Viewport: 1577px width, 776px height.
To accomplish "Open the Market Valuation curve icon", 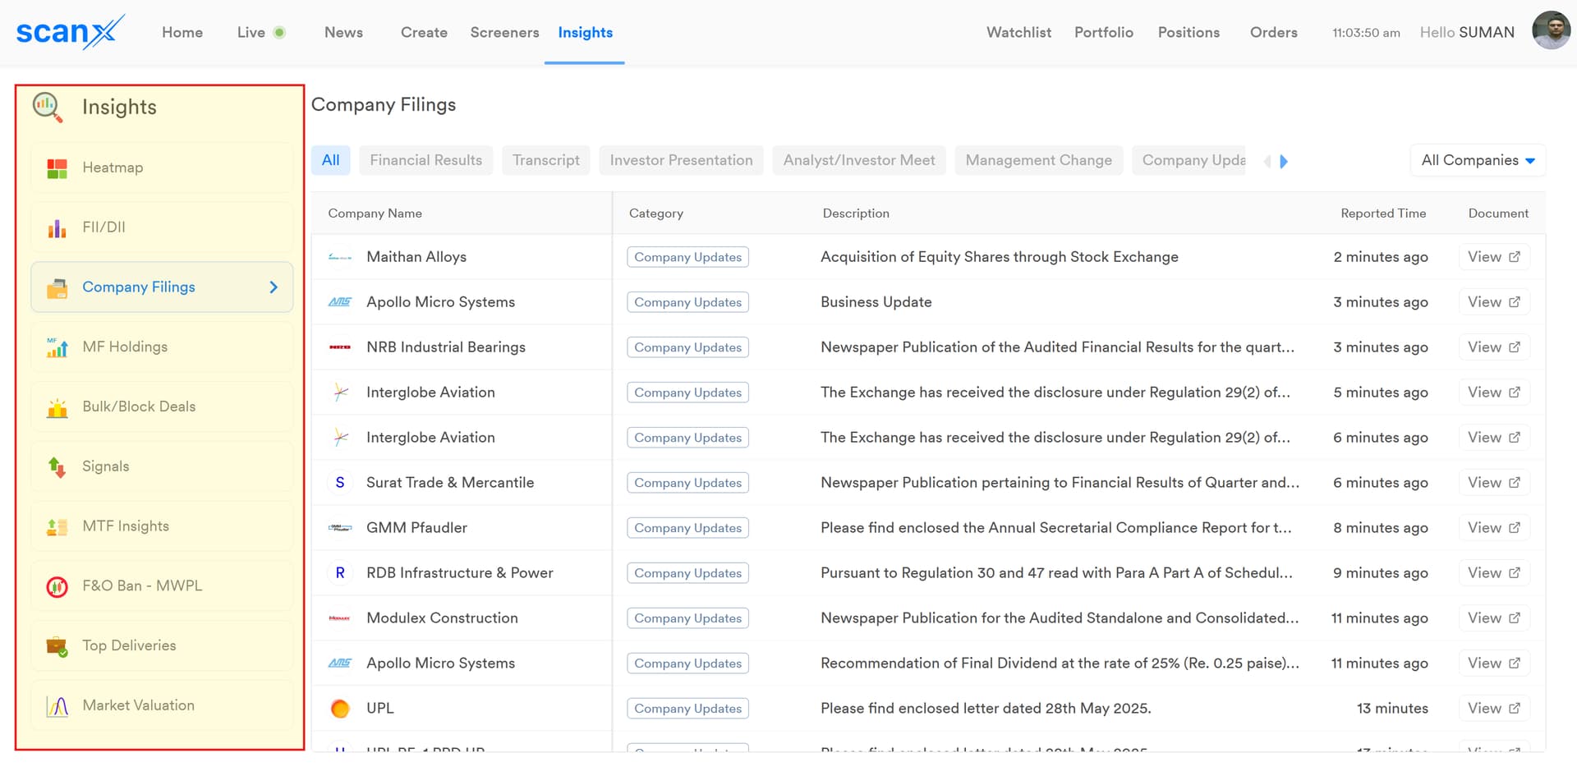I will point(57,706).
